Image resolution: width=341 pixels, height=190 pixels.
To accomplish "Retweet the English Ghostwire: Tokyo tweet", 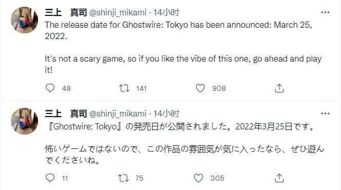I will pyautogui.click(x=124, y=88).
